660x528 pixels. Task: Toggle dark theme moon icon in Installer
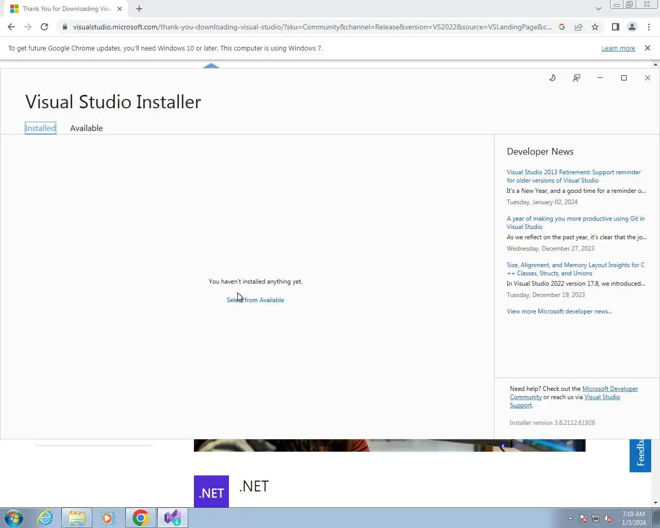coord(552,78)
